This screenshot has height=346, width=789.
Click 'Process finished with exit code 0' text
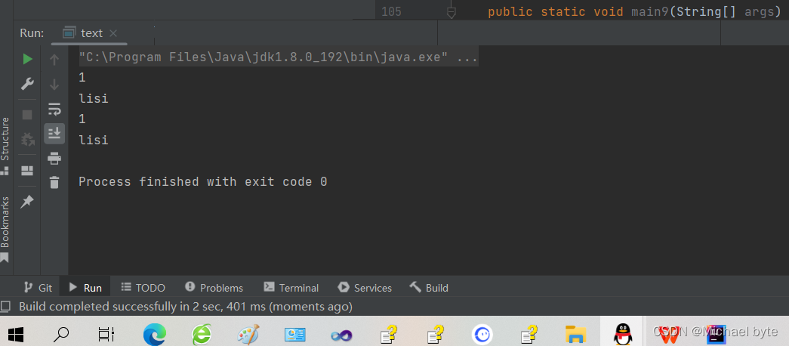point(203,182)
